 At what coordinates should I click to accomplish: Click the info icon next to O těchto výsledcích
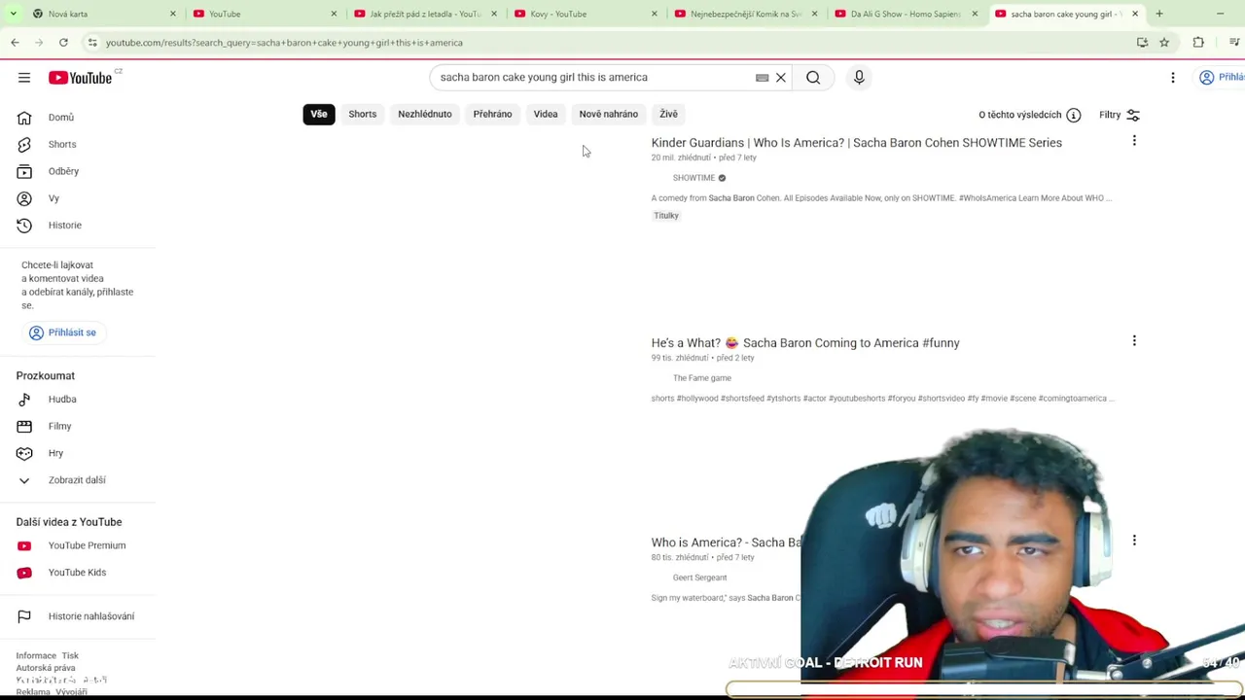click(x=1074, y=115)
